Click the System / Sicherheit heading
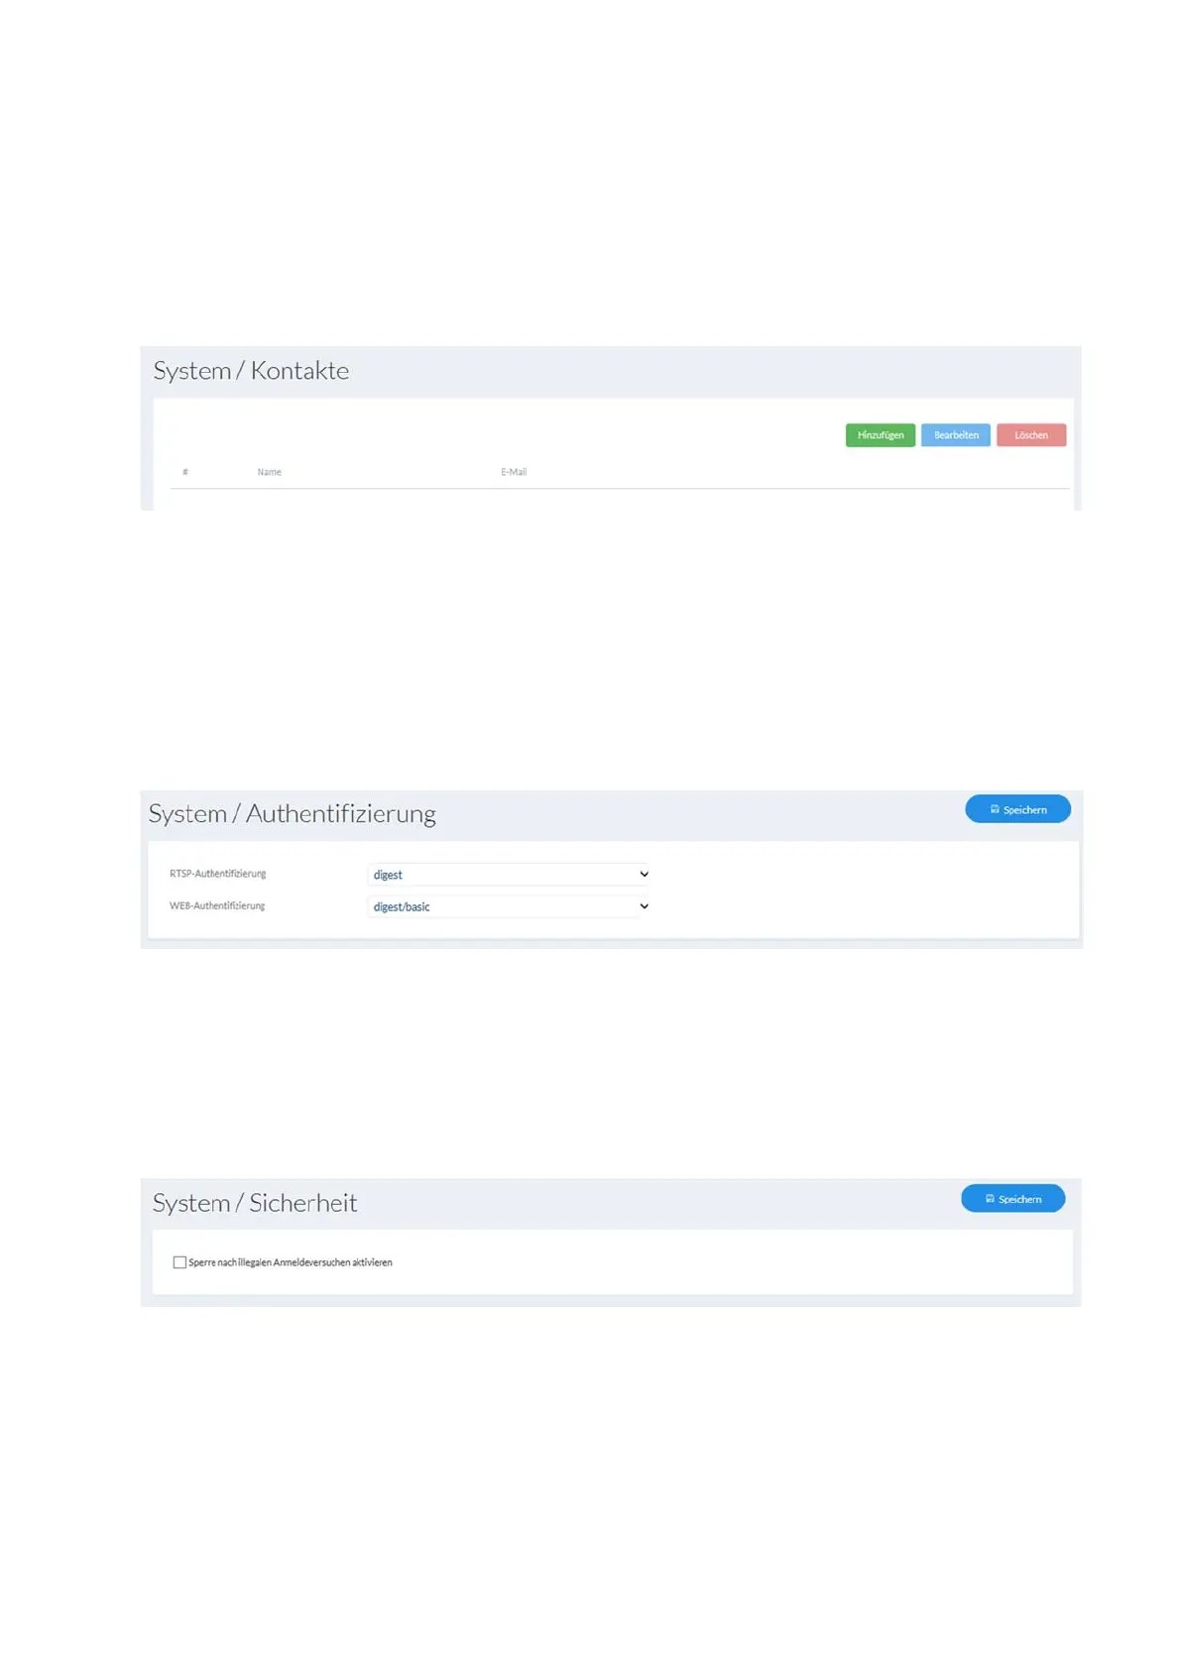 (255, 1203)
